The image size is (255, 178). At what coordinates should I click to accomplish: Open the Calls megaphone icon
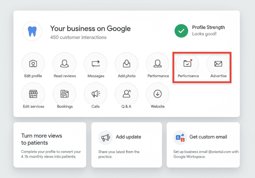point(96,94)
